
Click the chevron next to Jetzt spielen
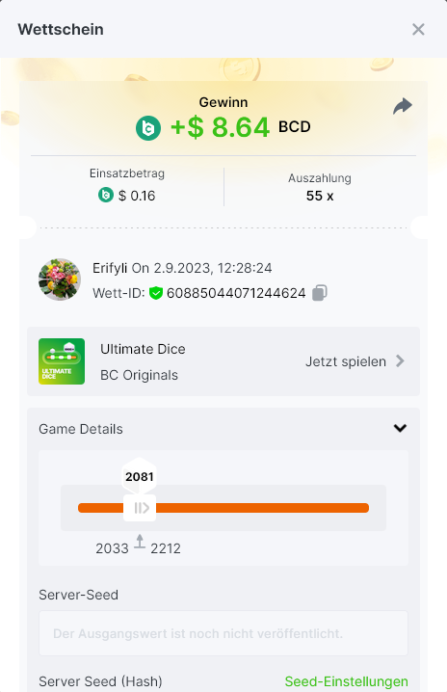tap(400, 361)
